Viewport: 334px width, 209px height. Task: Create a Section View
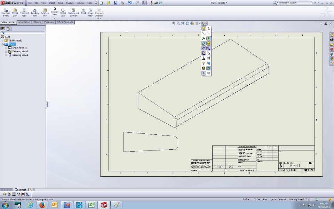tap(55, 11)
